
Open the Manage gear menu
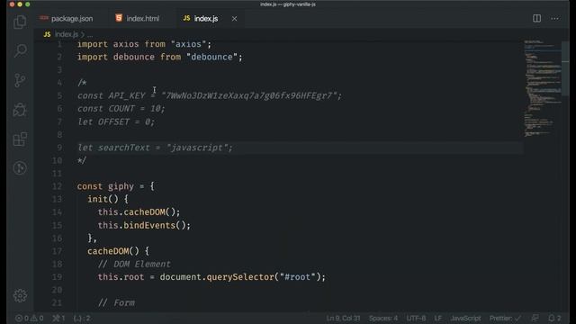[x=20, y=296]
